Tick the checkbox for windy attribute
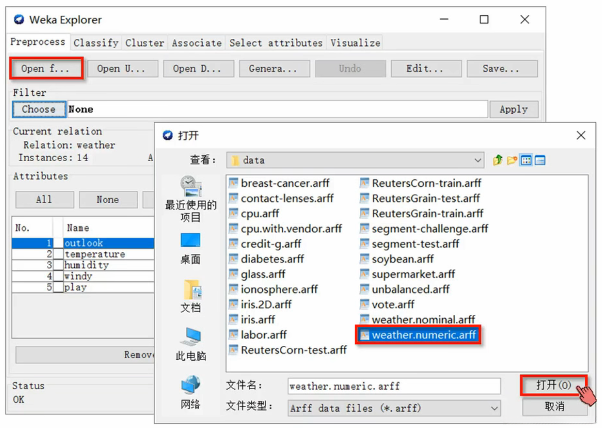The width and height of the screenshot is (602, 428). pyautogui.click(x=58, y=276)
